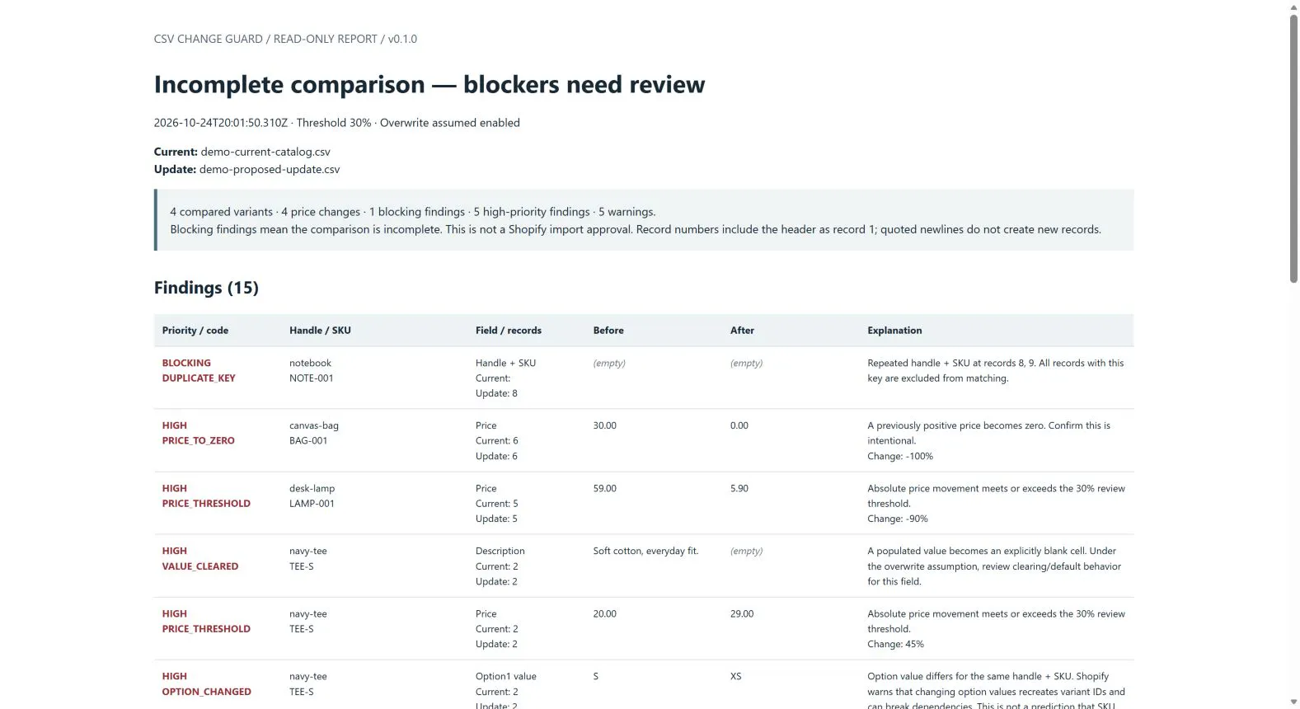
Task: Click the "4 compared variants" summary line
Action: [x=413, y=212]
